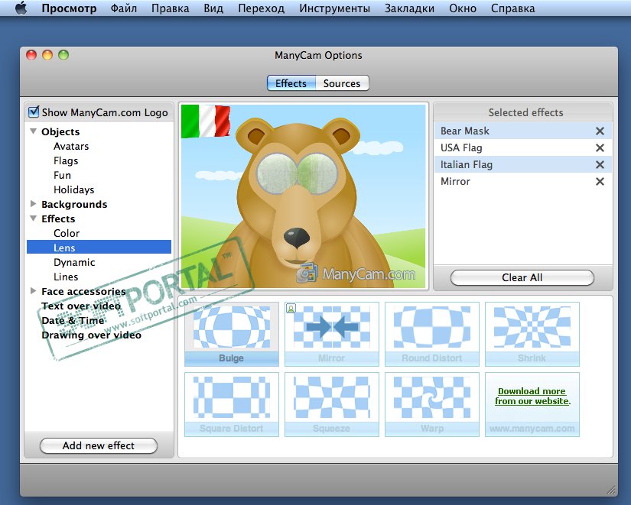Viewport: 631px width, 505px height.
Task: Choose the Round Distort effect
Action: tap(432, 334)
